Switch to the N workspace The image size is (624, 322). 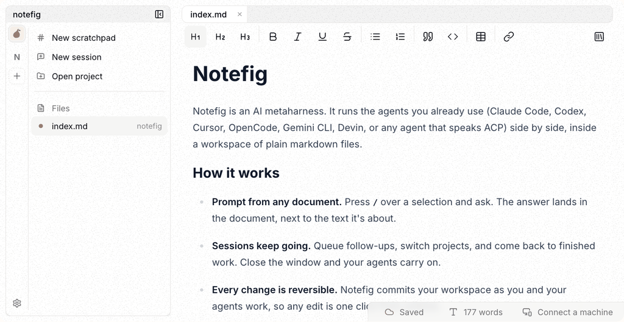[x=16, y=57]
